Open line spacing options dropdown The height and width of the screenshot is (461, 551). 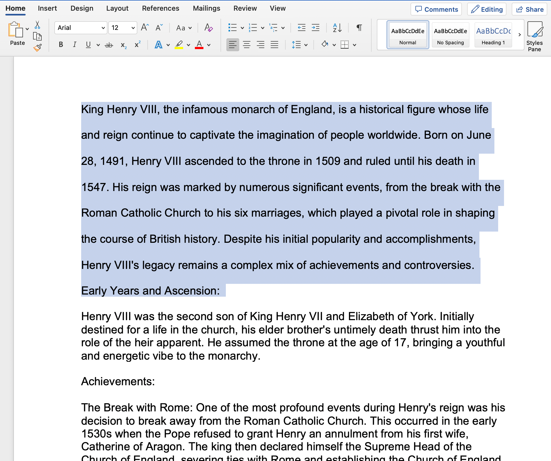(x=306, y=45)
